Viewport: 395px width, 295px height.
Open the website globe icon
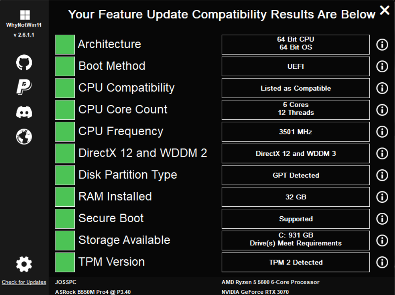click(x=24, y=137)
